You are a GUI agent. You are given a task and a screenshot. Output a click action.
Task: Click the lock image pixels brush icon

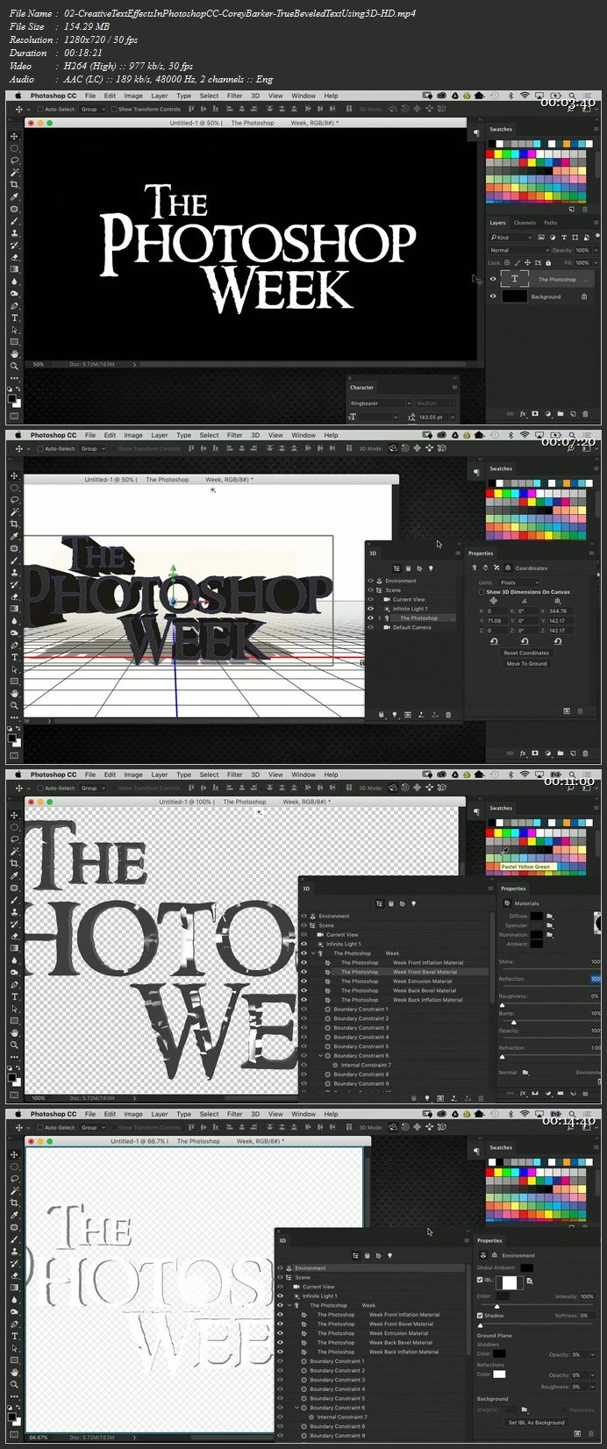[x=518, y=262]
